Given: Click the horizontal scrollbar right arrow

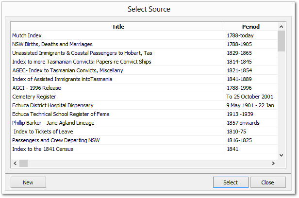Looking at the screenshot, I should coord(273,163).
